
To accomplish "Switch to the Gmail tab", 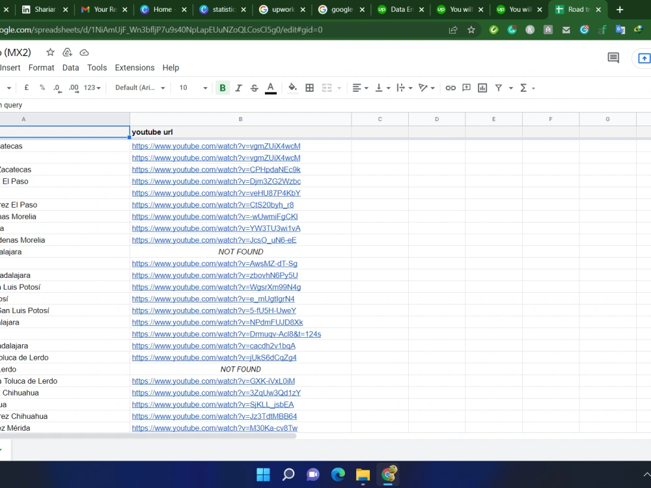I will click(99, 9).
